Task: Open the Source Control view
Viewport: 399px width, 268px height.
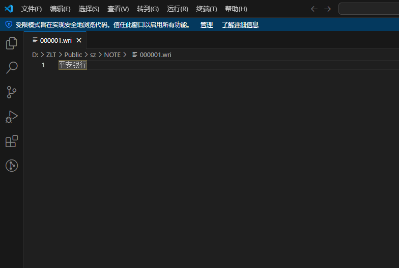Action: pyautogui.click(x=11, y=92)
